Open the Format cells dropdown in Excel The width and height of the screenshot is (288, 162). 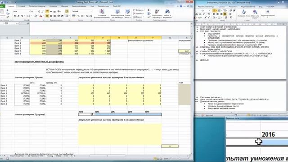point(138,17)
